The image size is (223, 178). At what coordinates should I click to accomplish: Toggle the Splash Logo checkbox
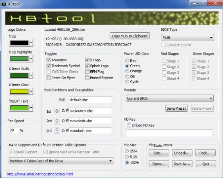pyautogui.click(x=87, y=66)
